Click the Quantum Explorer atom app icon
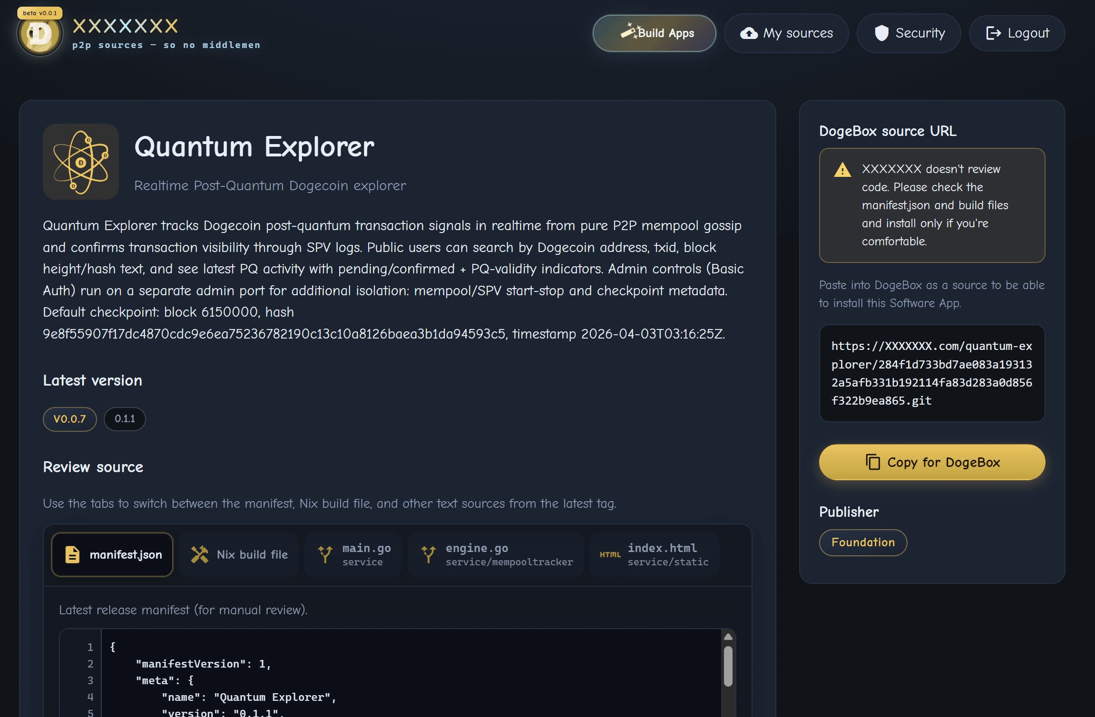The height and width of the screenshot is (717, 1095). tap(81, 162)
